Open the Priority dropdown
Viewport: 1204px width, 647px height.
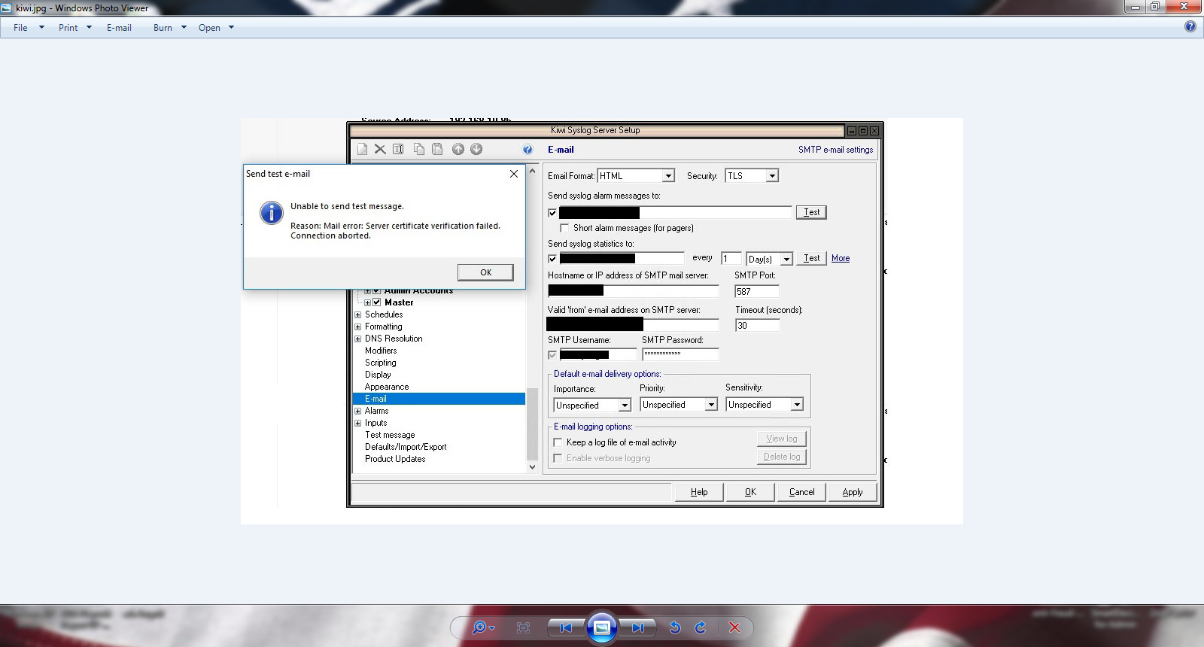711,405
